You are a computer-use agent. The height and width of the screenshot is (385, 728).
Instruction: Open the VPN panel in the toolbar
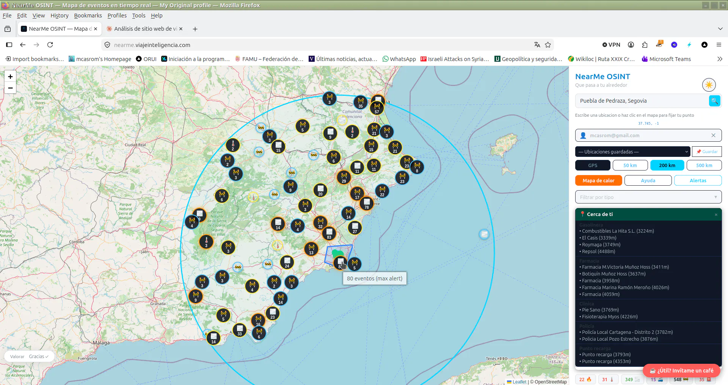[611, 45]
